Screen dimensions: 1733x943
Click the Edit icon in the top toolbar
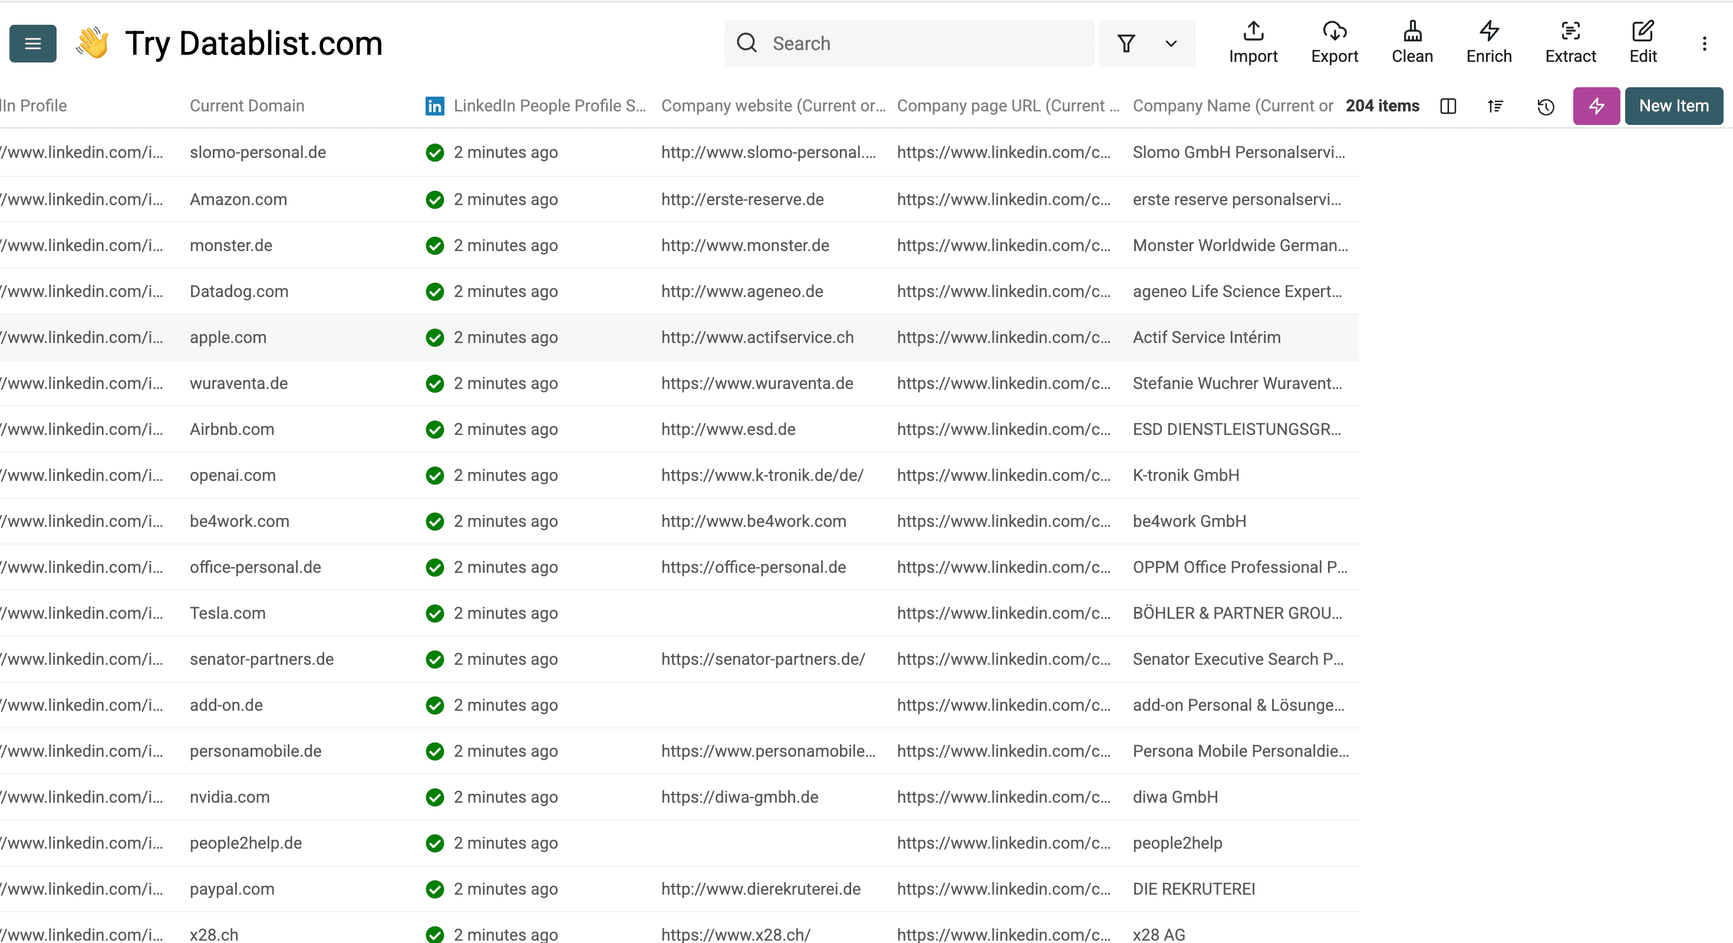1643,42
